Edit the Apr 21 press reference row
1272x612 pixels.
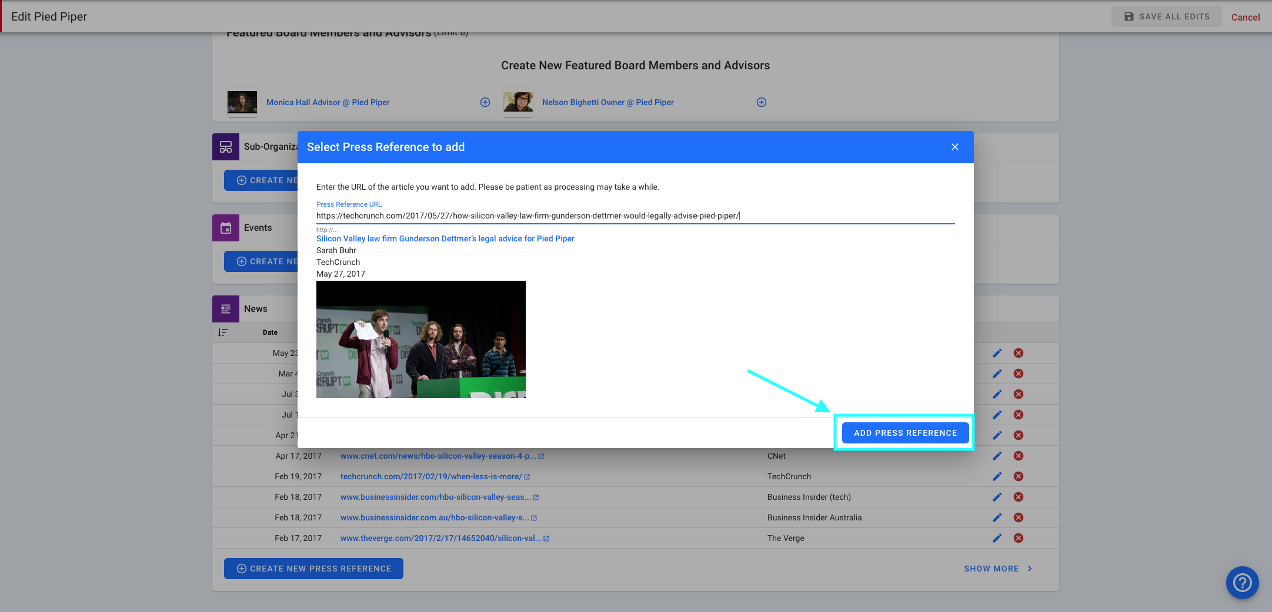point(997,435)
